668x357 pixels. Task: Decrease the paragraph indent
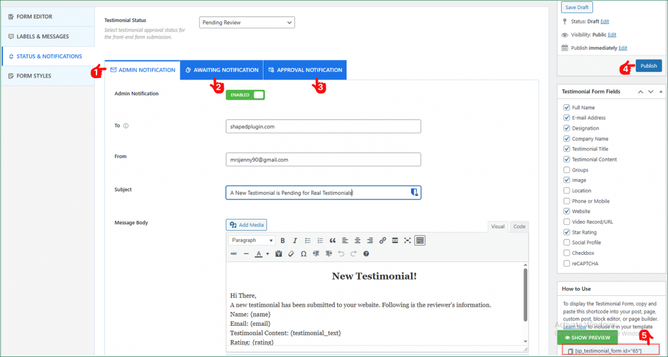coord(316,253)
